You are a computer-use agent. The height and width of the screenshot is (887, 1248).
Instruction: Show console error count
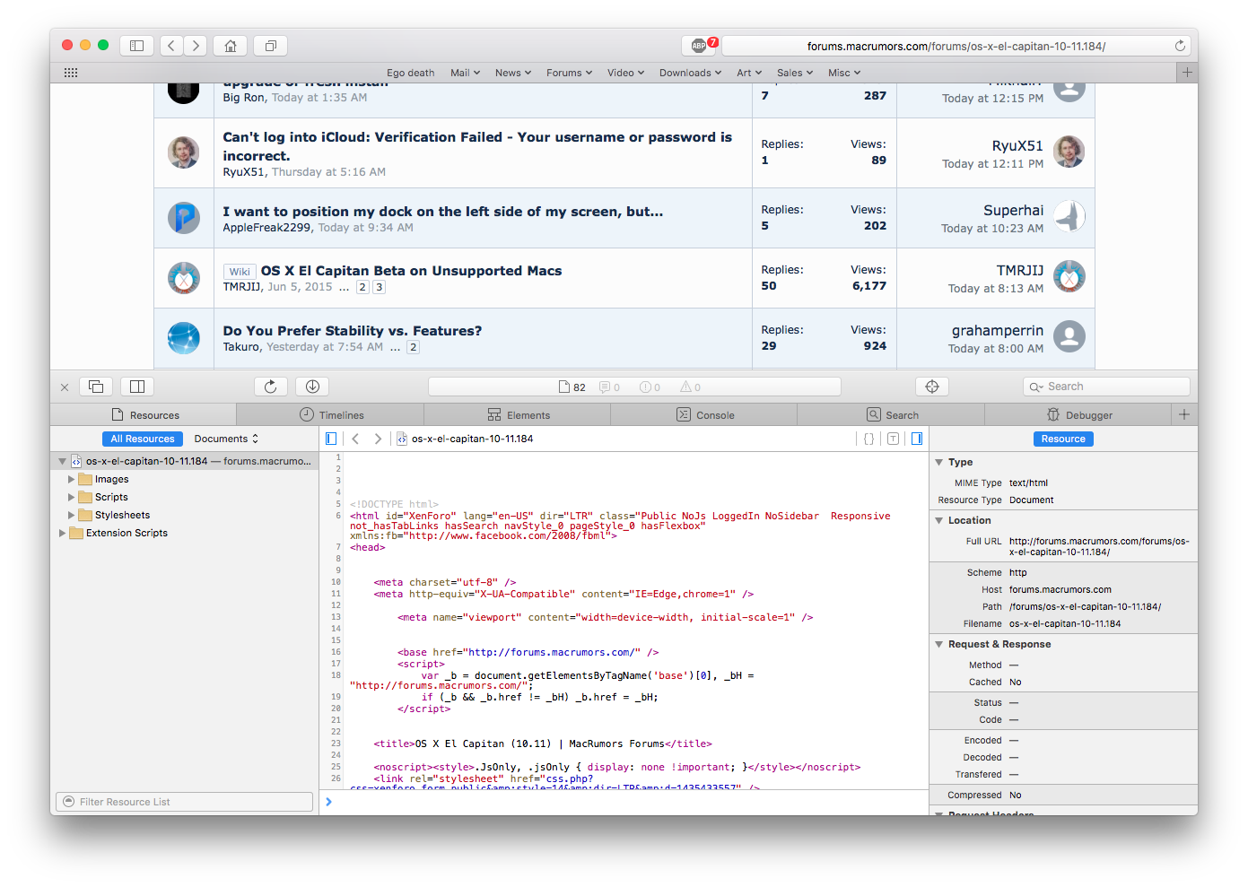[x=650, y=387]
